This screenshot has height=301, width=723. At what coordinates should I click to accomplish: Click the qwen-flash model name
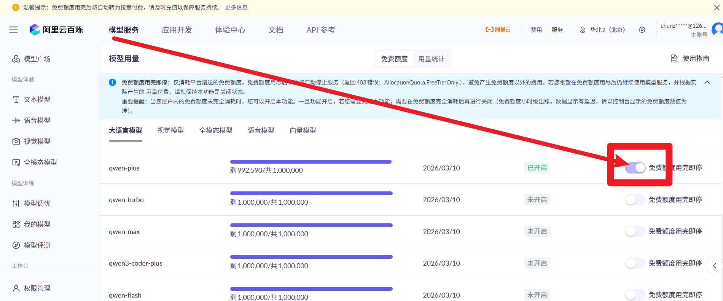coord(125,295)
